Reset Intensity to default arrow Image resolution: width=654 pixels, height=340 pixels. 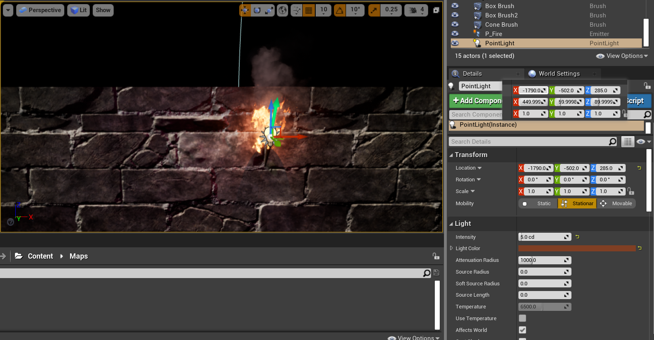tap(578, 237)
